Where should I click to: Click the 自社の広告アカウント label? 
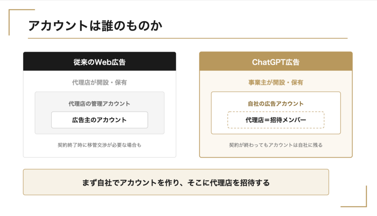(275, 104)
